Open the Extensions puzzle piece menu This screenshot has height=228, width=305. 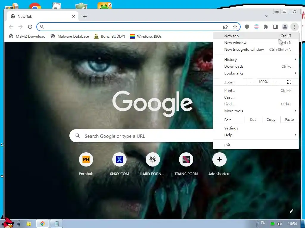266,27
